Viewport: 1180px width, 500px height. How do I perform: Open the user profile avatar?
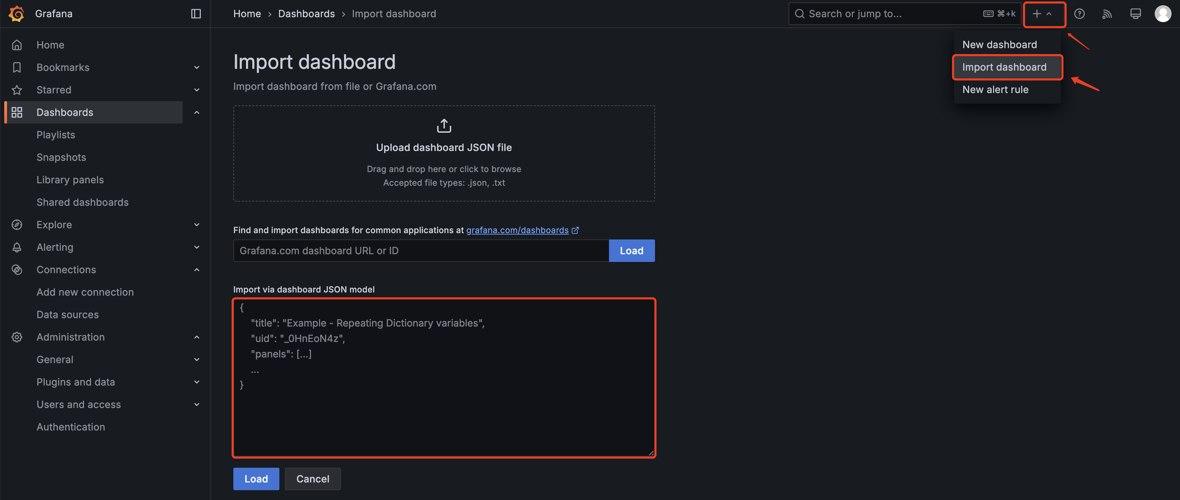pos(1163,14)
